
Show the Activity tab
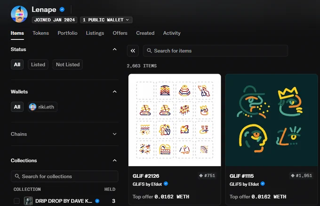(172, 33)
